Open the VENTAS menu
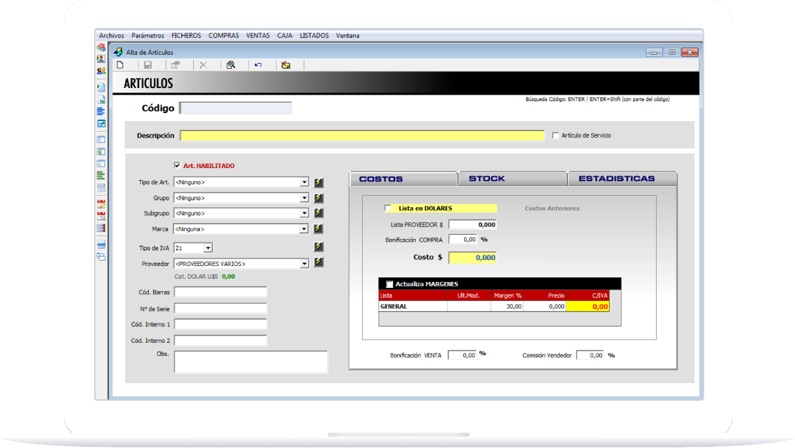Image resolution: width=795 pixels, height=448 pixels. (257, 36)
